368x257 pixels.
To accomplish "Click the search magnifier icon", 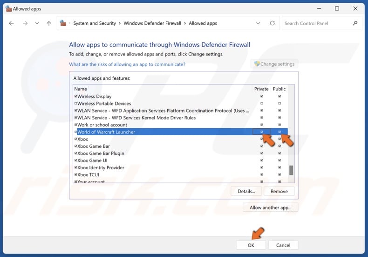I will coord(355,23).
